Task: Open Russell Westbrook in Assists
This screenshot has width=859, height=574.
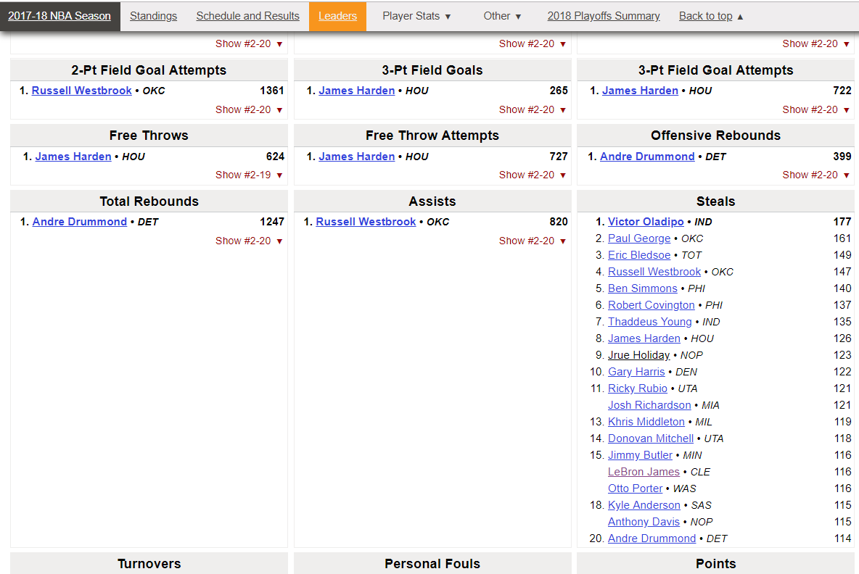Action: click(x=366, y=222)
